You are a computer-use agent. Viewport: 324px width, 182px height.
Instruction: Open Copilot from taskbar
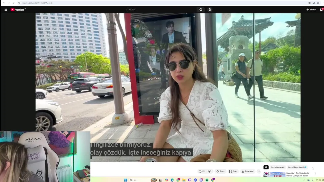pos(166,180)
